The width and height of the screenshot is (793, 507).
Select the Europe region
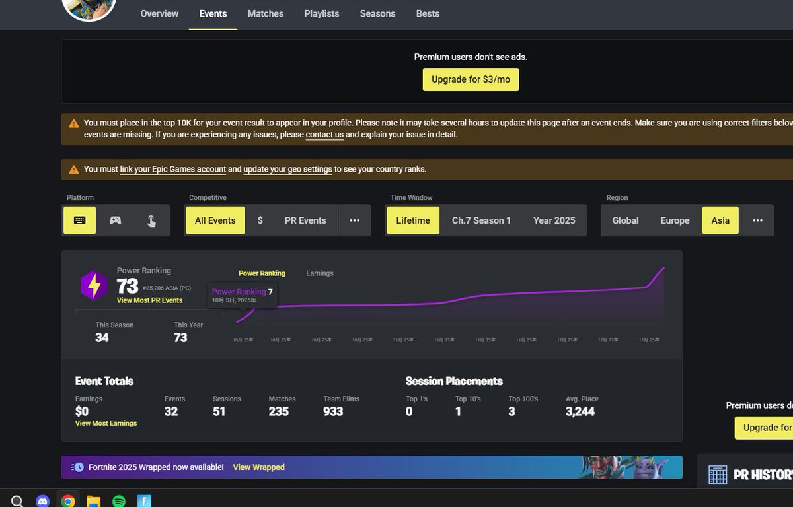tap(675, 220)
